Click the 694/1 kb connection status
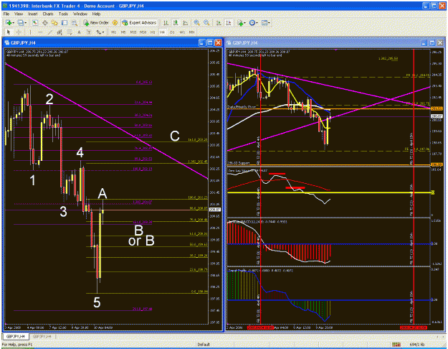 point(417,345)
